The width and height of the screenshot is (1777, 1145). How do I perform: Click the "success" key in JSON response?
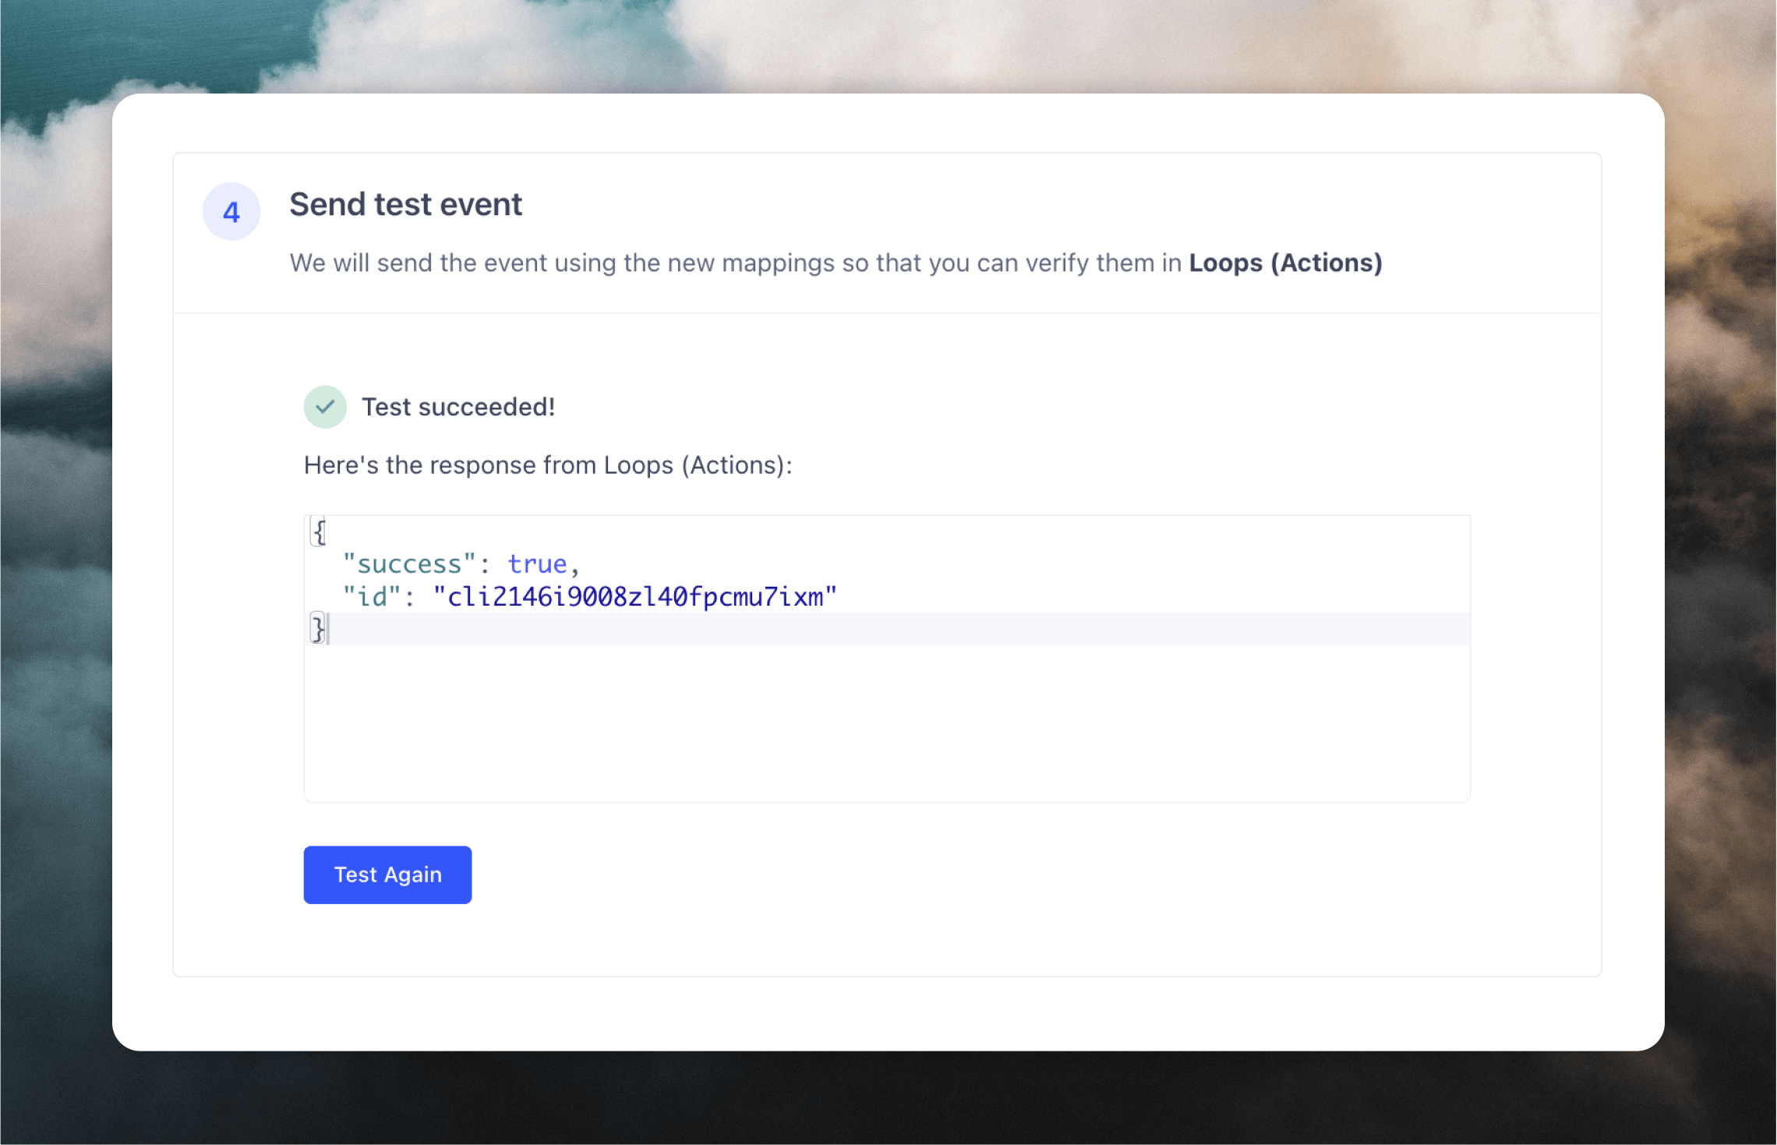point(409,564)
